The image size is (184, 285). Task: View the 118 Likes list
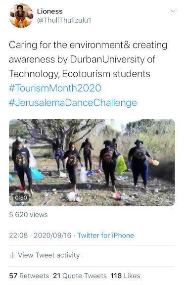[126, 276]
